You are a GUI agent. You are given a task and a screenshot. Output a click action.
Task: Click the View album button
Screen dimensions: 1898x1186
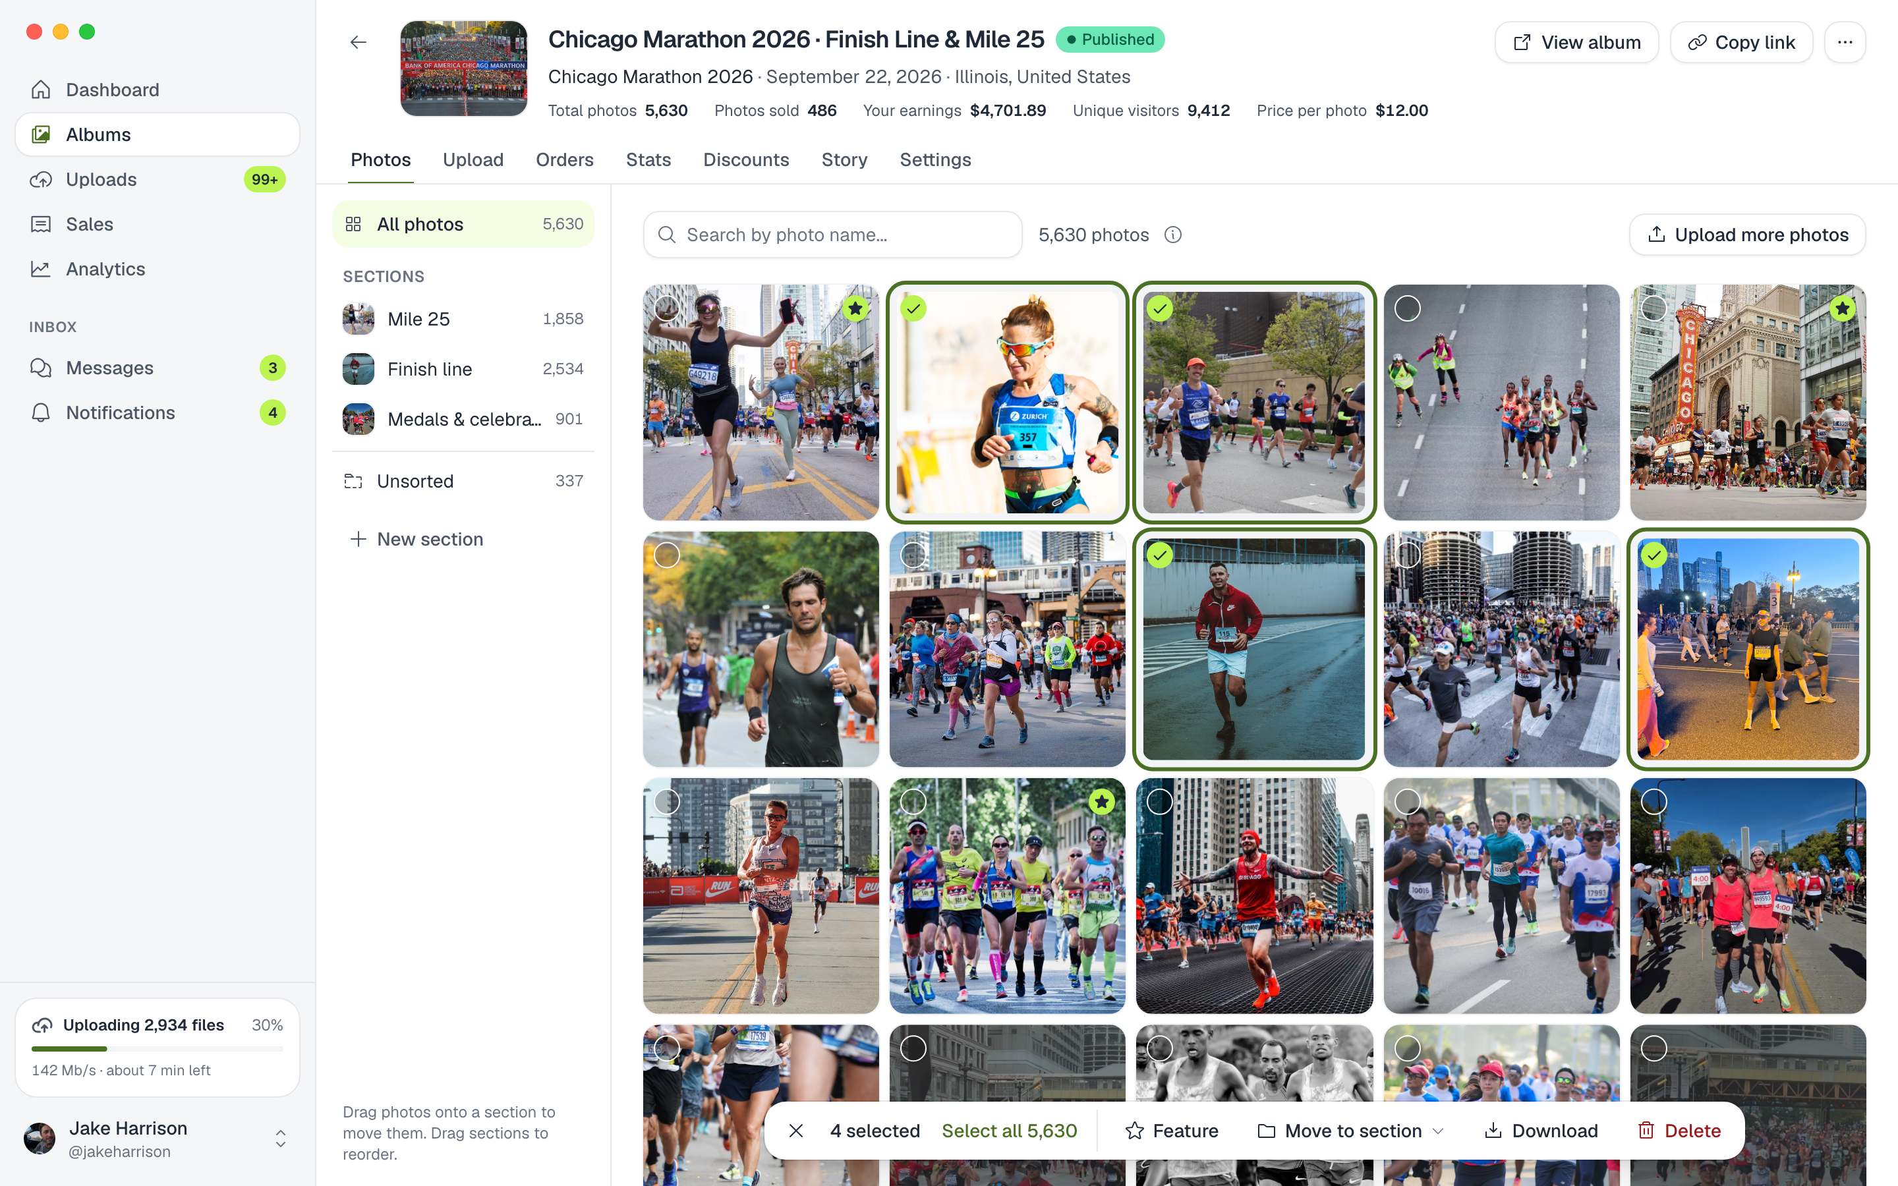[1576, 42]
